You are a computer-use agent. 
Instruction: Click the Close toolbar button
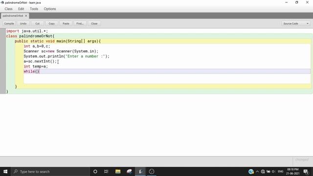[94, 23]
